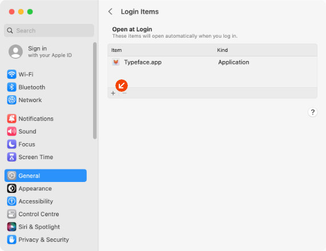Sort by the Kind column header
The width and height of the screenshot is (326, 251).
(223, 50)
